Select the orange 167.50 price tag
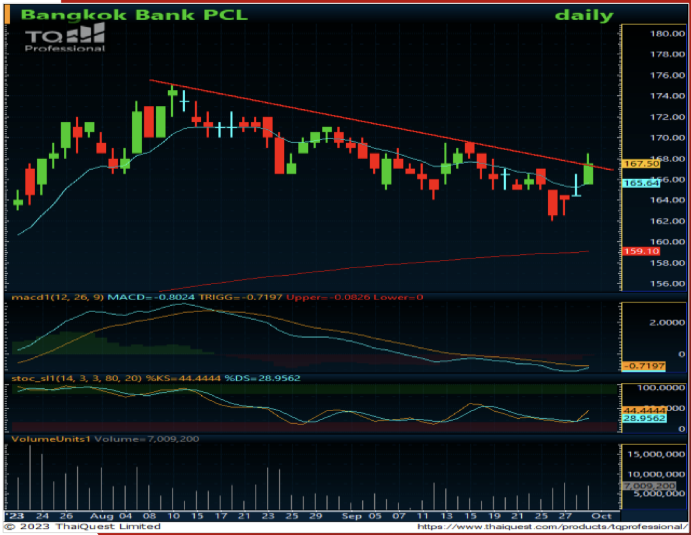The width and height of the screenshot is (691, 535). [x=642, y=163]
